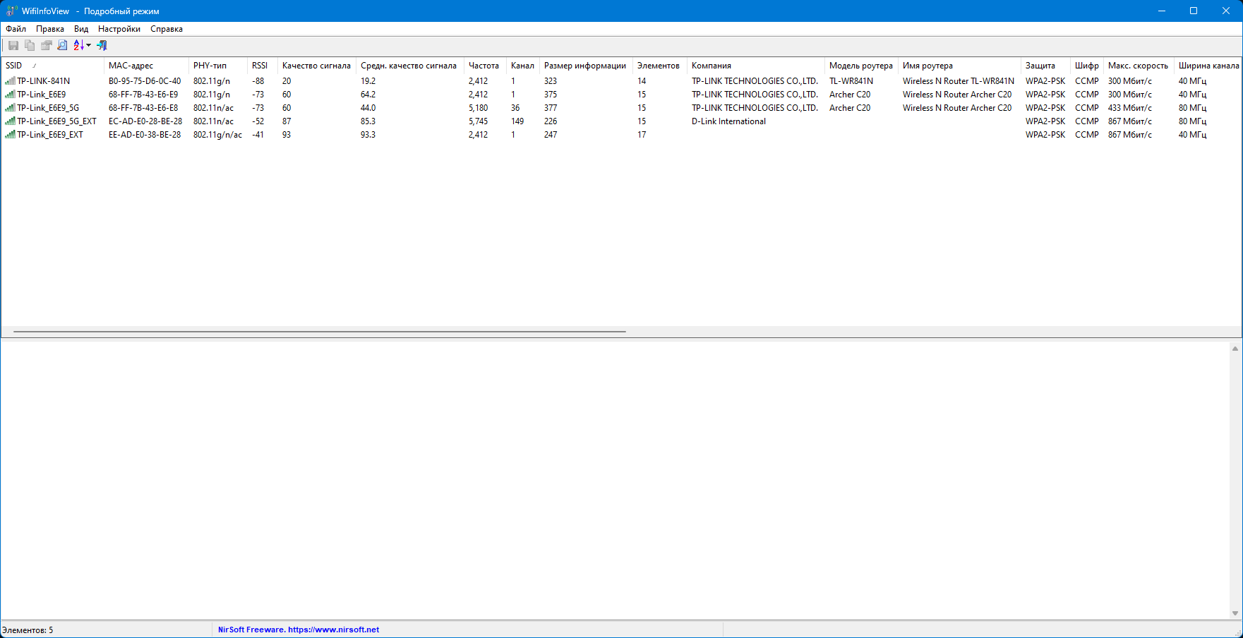Open Properties via the toolbar icon
The image size is (1243, 638).
46,45
